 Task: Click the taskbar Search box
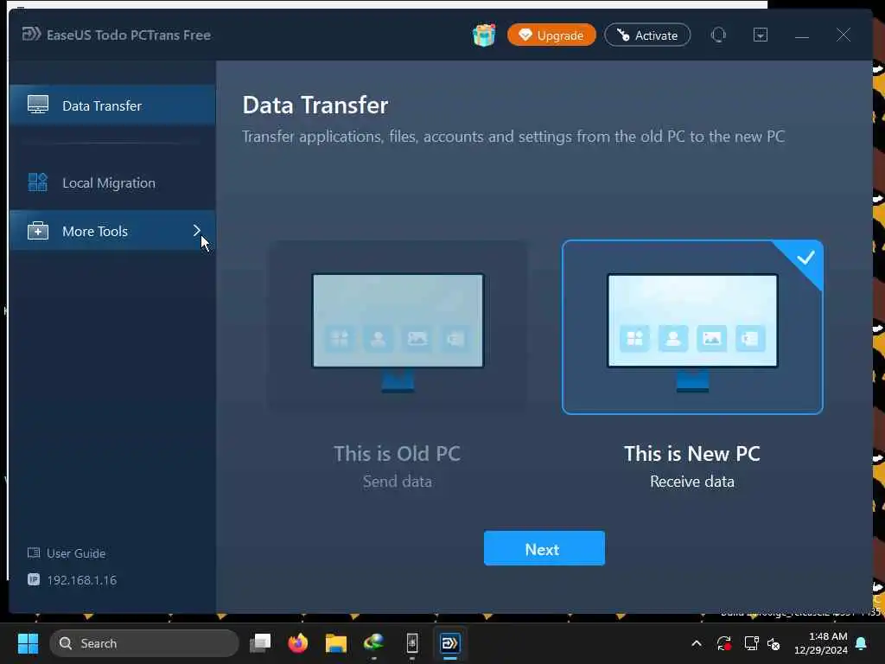(144, 643)
